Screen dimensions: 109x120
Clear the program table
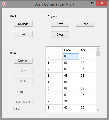(x=60, y=35)
